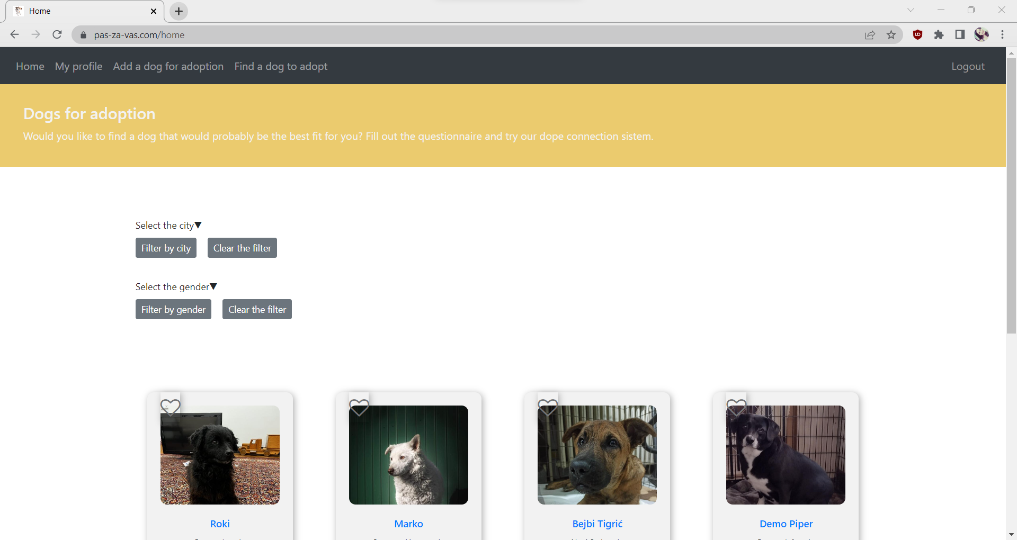The image size is (1017, 540).
Task: Open the Chrome three-dot menu
Action: pos(1003,34)
